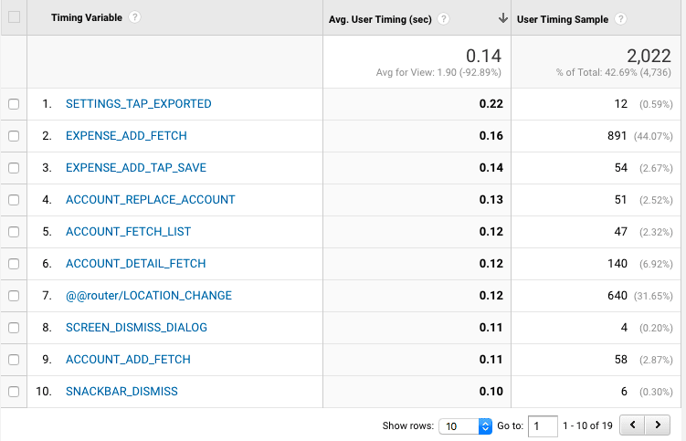
Task: Open ACCOUNT_REPLACE_ACCOUNT timing link
Action: pos(150,199)
